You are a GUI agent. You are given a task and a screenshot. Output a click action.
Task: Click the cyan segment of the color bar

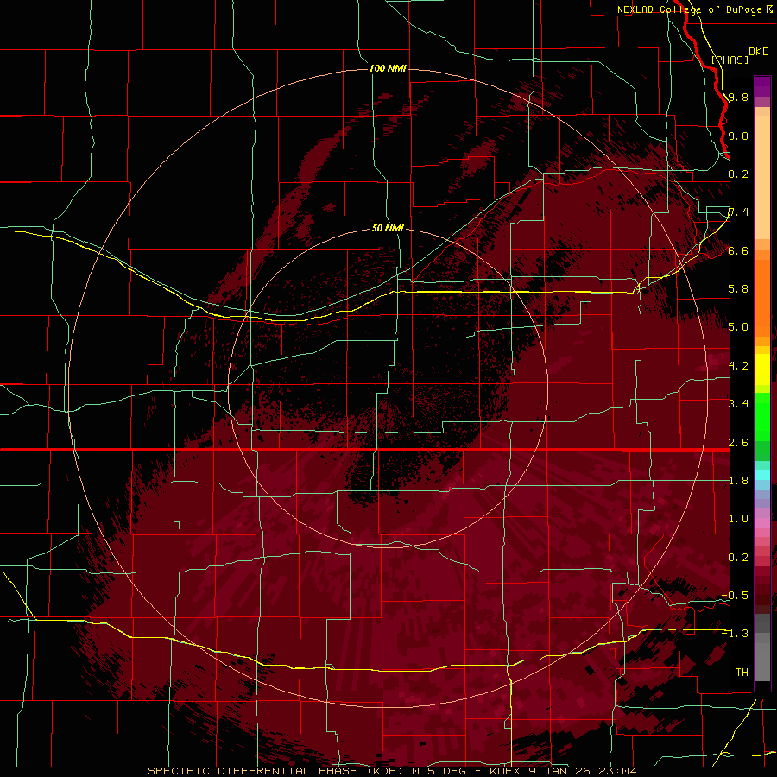(762, 475)
